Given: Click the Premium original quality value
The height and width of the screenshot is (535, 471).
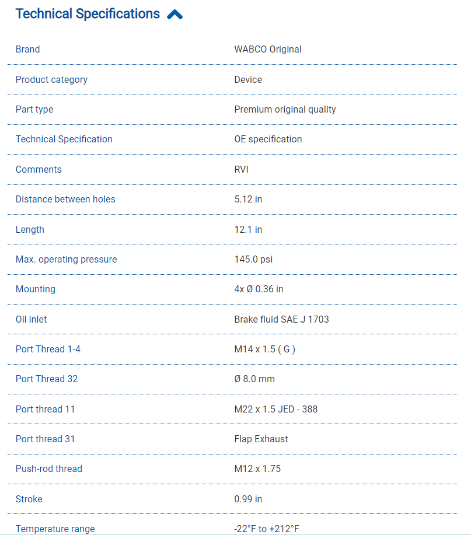Looking at the screenshot, I should pyautogui.click(x=285, y=109).
